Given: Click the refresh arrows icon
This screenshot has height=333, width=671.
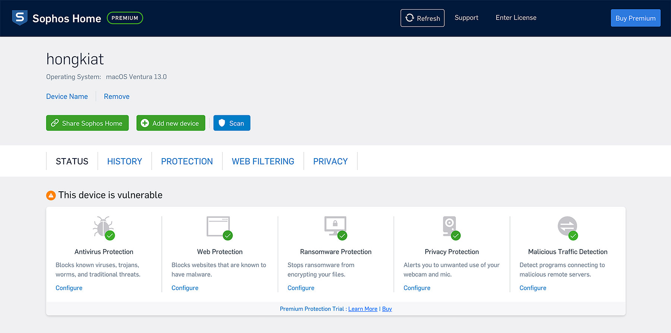Looking at the screenshot, I should [x=410, y=18].
